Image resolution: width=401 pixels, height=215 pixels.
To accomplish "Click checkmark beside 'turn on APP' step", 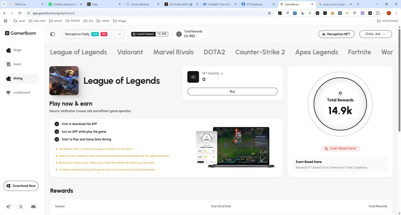I will (57, 132).
